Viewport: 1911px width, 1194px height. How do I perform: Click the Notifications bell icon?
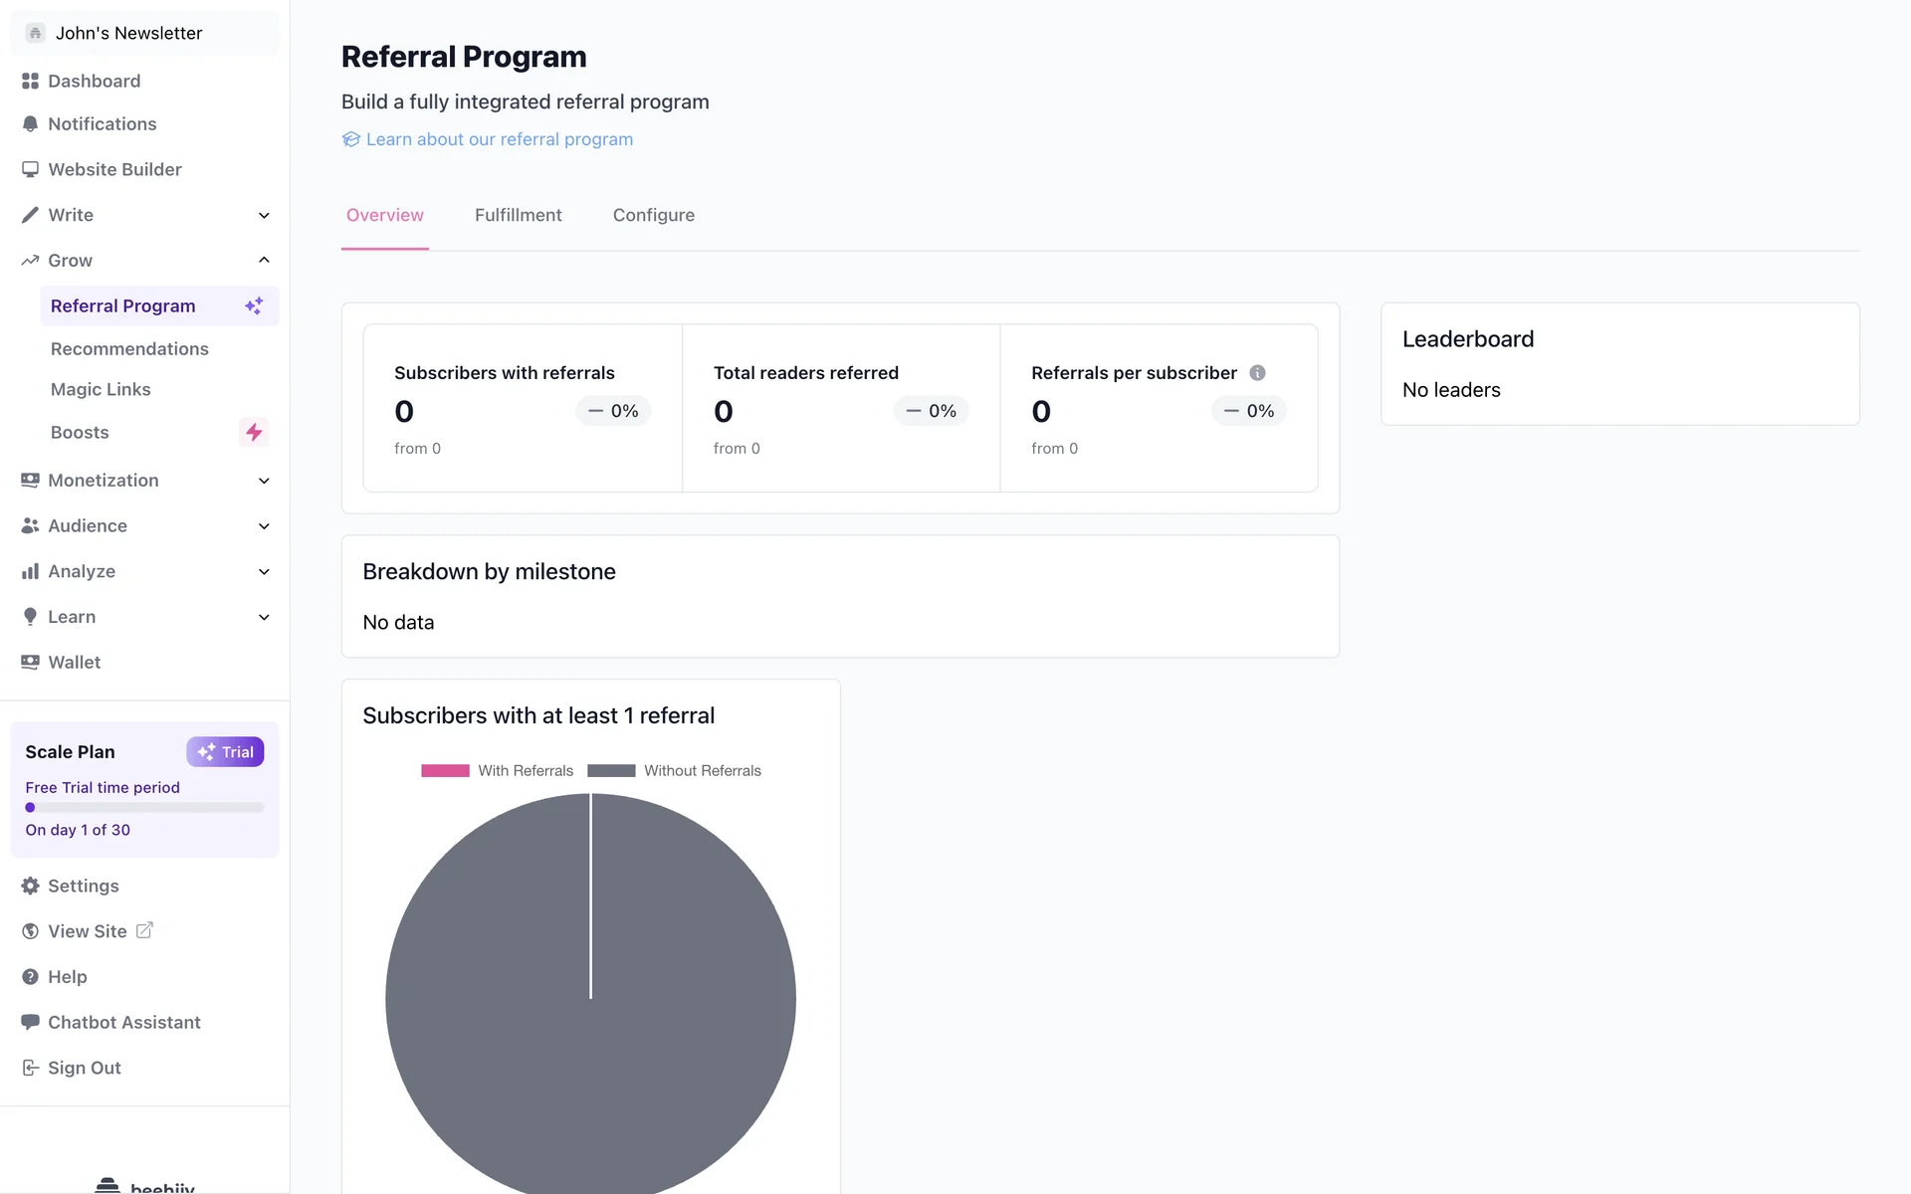click(x=30, y=124)
